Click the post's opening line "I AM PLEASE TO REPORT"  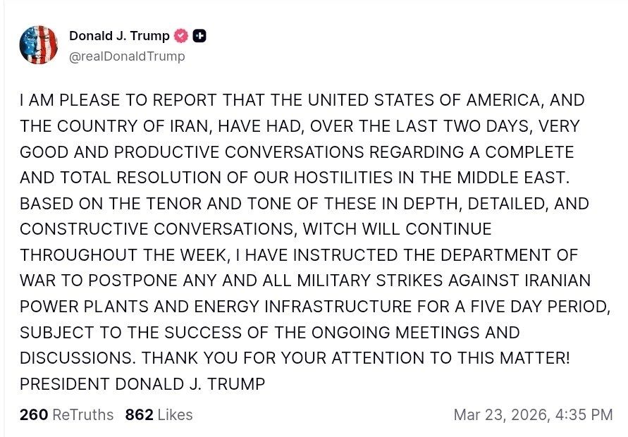point(108,101)
